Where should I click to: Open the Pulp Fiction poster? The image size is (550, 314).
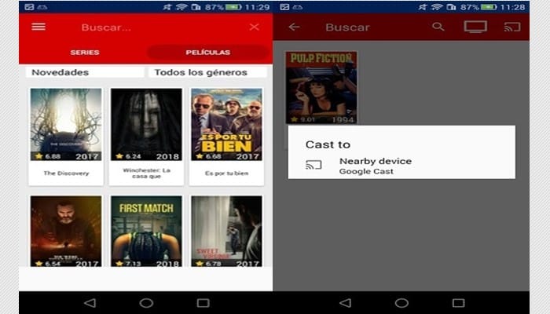tap(321, 88)
